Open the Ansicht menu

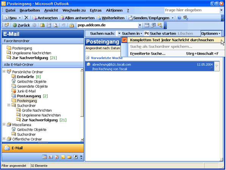pyautogui.click(x=51, y=10)
